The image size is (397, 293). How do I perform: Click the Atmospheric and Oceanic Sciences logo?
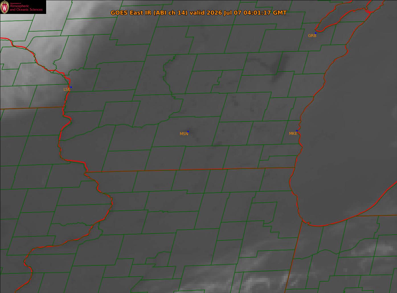(23, 7)
